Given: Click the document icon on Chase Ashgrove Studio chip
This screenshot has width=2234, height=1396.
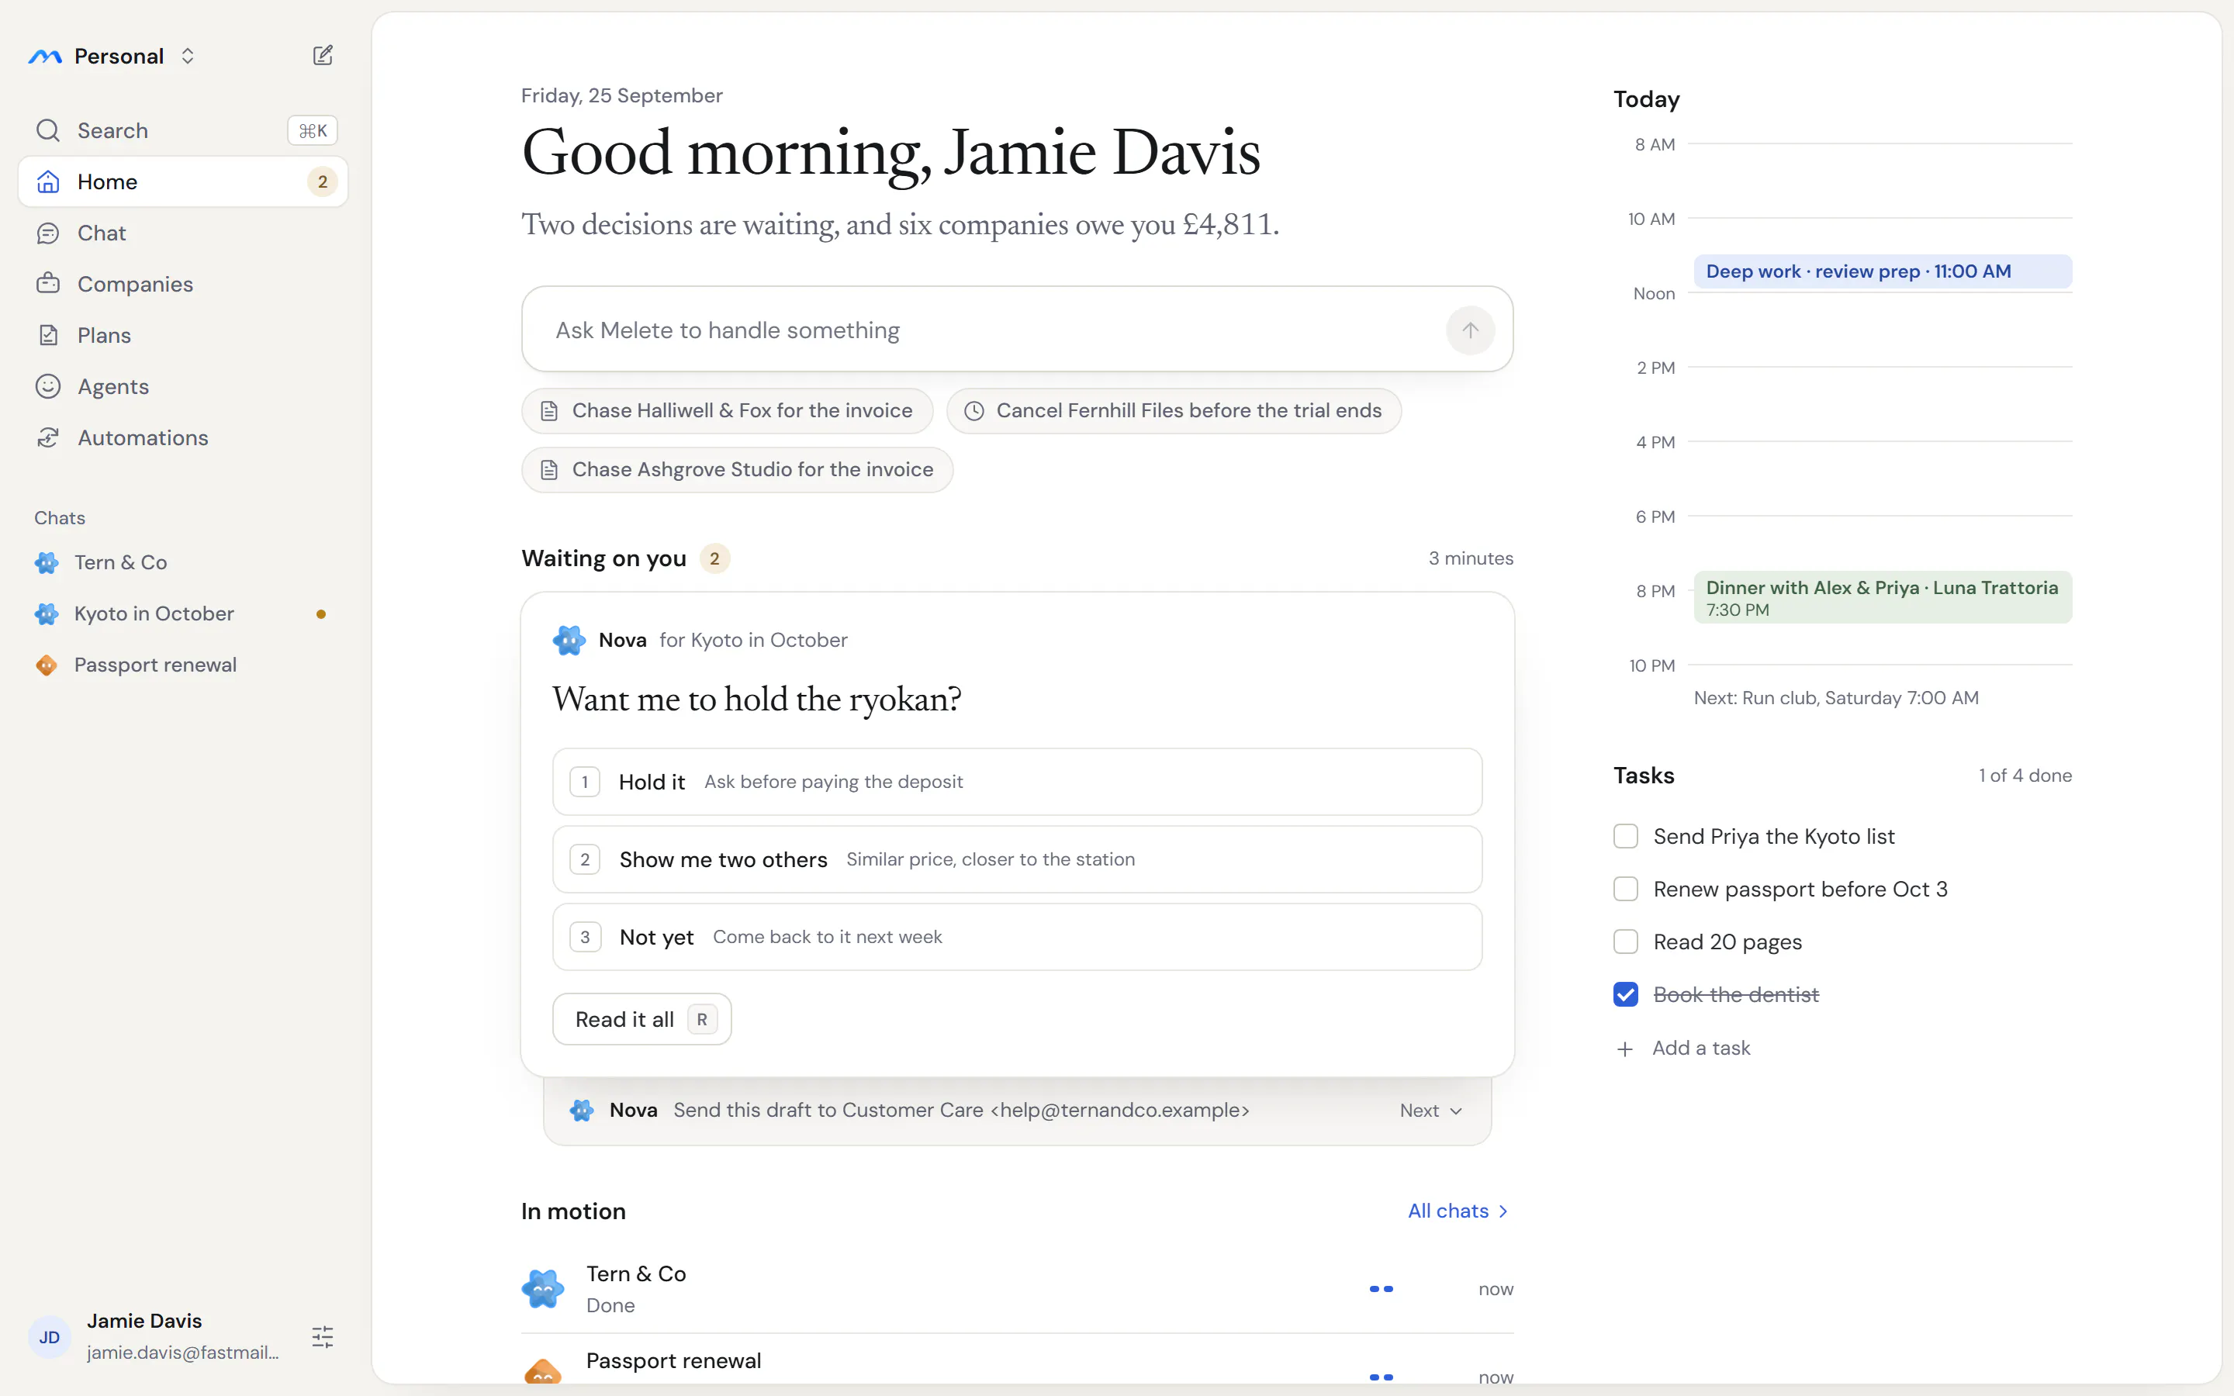Looking at the screenshot, I should click(x=549, y=470).
